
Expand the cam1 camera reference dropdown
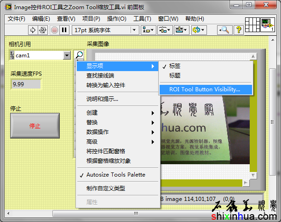[67, 55]
